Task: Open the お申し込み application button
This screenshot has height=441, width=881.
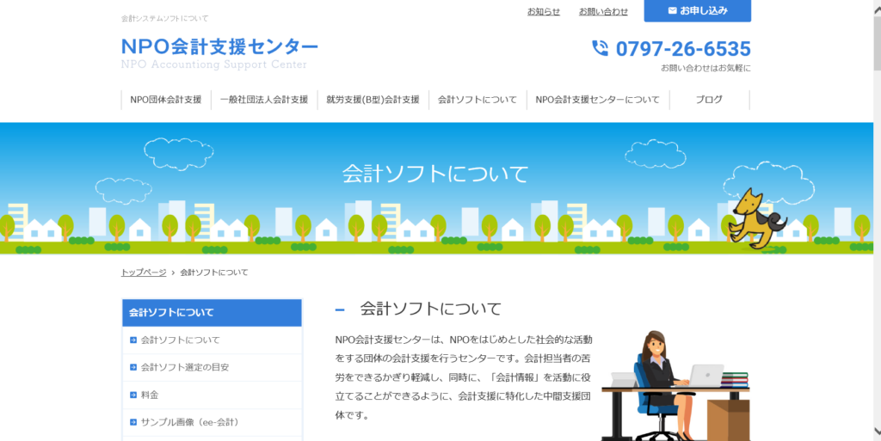Action: [x=697, y=10]
